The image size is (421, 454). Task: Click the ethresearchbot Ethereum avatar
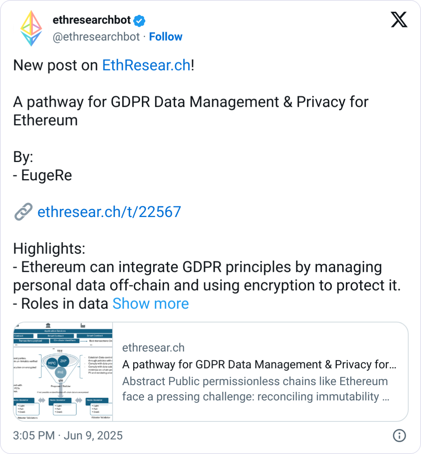pyautogui.click(x=31, y=28)
